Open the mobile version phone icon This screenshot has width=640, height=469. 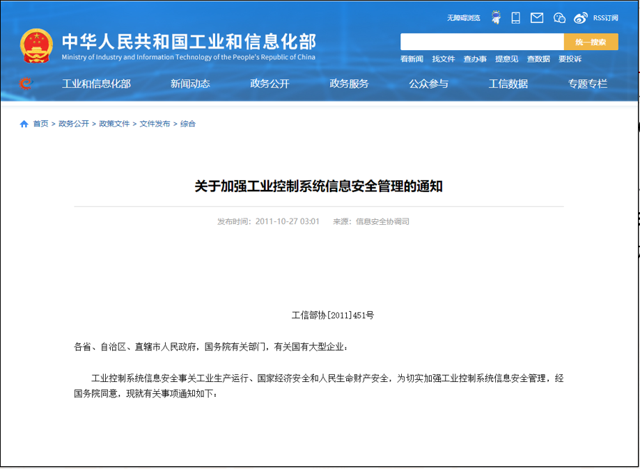click(x=515, y=17)
